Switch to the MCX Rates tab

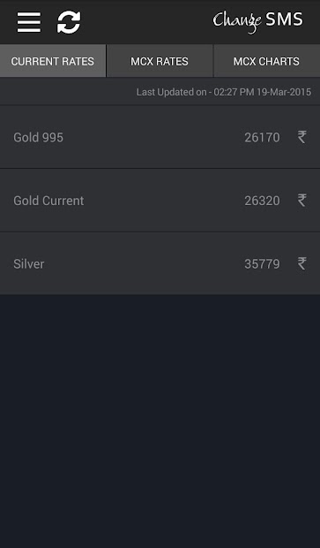(160, 61)
